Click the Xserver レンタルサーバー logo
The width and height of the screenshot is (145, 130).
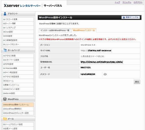(22, 5)
